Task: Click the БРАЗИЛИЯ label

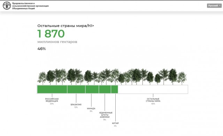Action: click(76, 104)
